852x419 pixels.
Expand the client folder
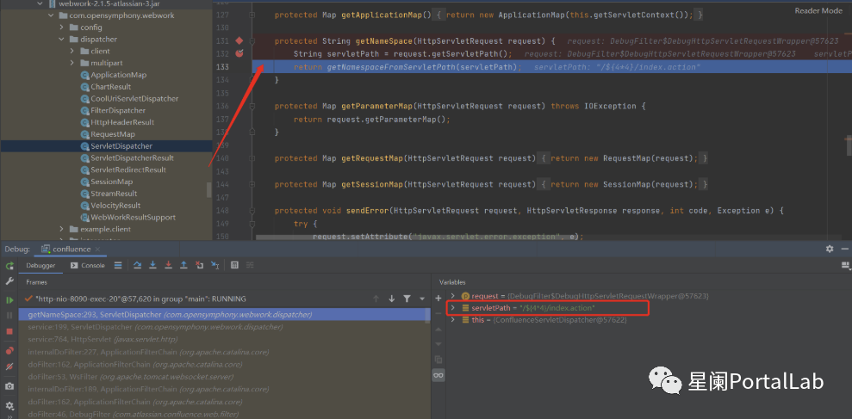[72, 51]
